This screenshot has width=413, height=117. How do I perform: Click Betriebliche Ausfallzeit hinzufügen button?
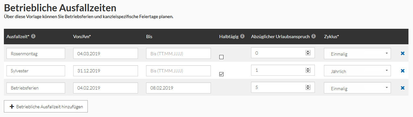[x=46, y=106]
